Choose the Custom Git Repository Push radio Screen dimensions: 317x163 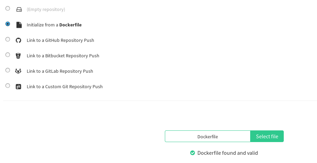[8, 86]
